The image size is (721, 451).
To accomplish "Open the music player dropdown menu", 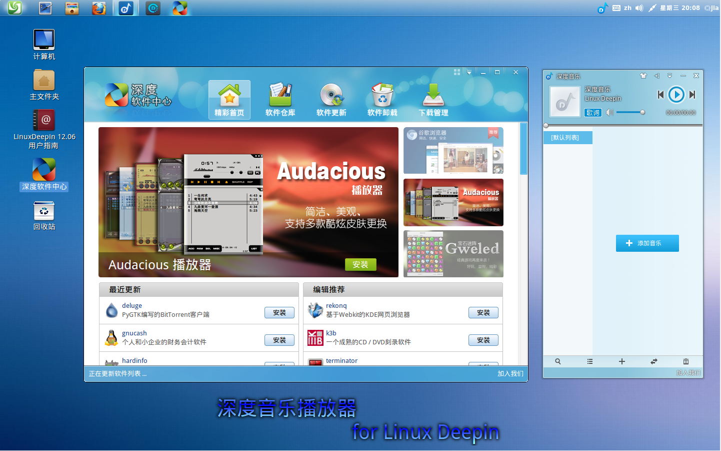I will coord(670,76).
